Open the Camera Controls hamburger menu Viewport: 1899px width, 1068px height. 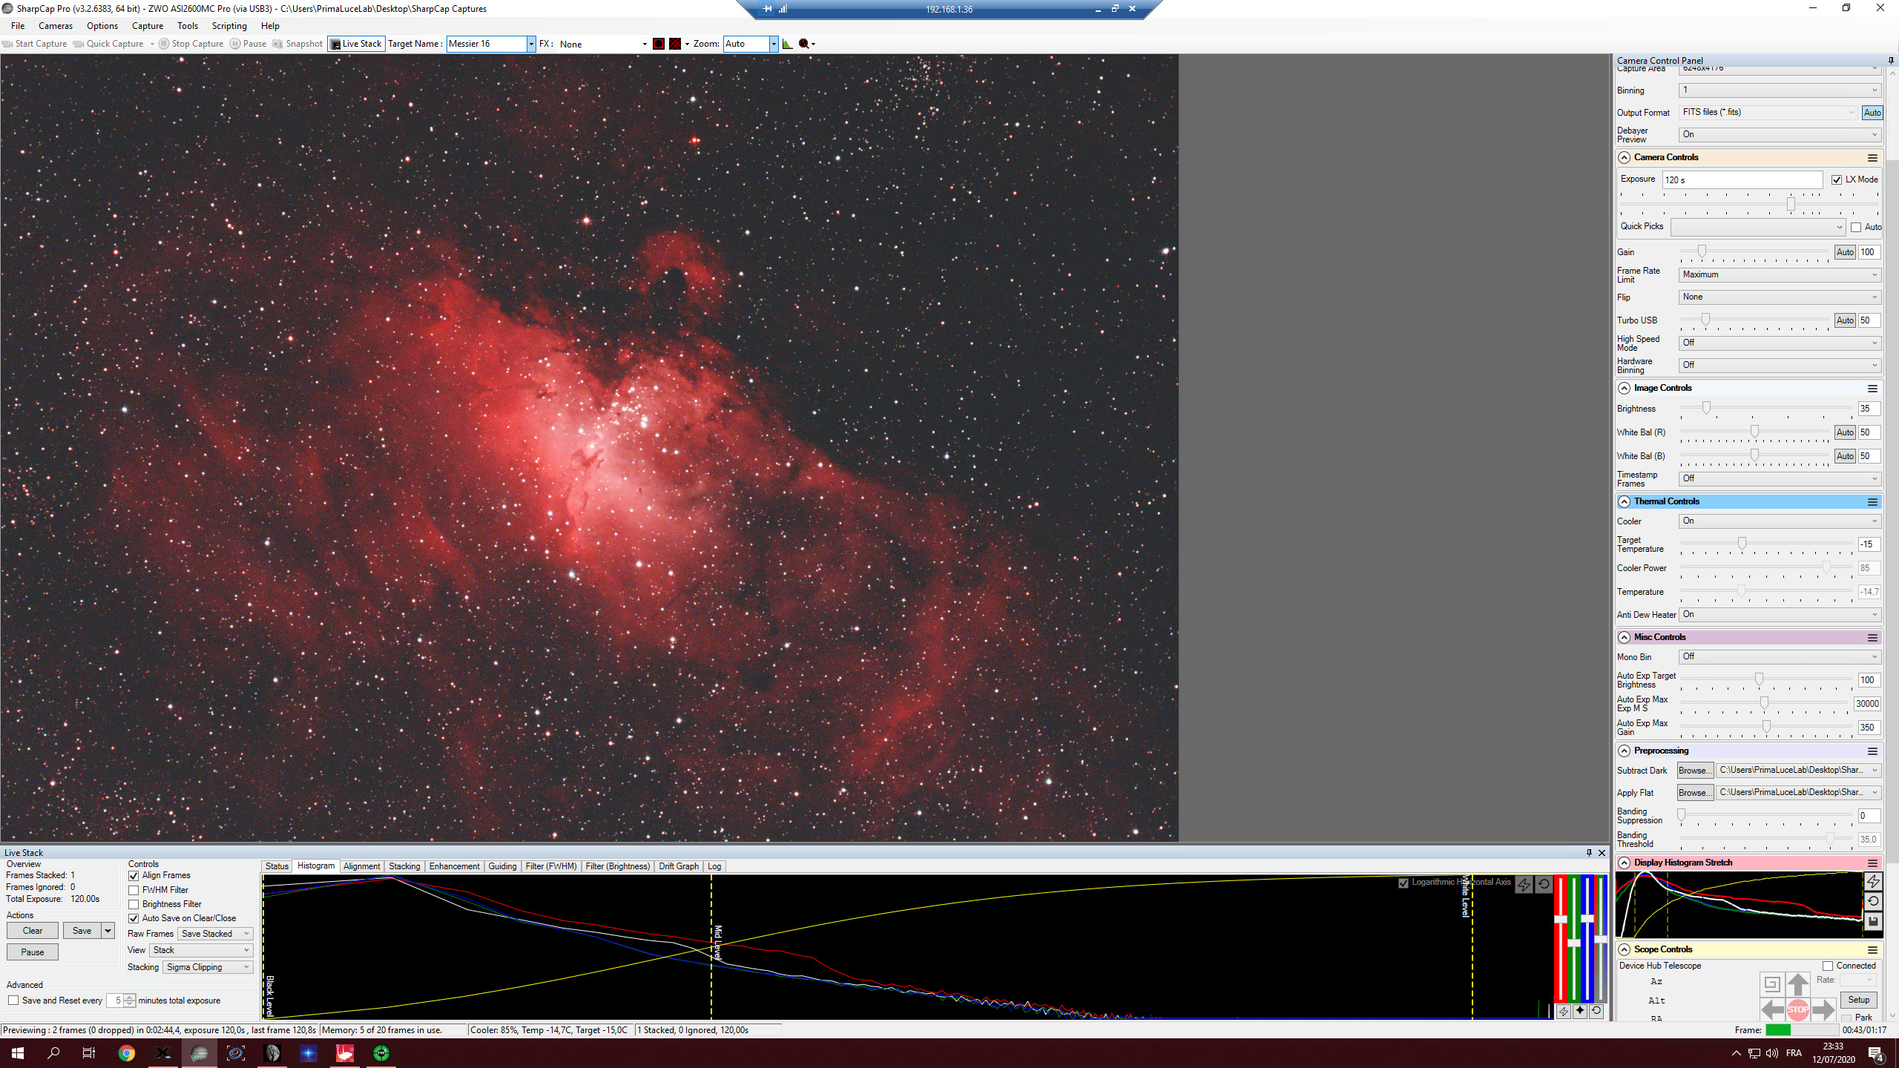click(x=1872, y=158)
